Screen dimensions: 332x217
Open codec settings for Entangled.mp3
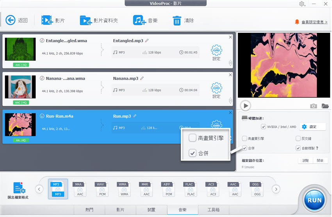[x=216, y=52]
